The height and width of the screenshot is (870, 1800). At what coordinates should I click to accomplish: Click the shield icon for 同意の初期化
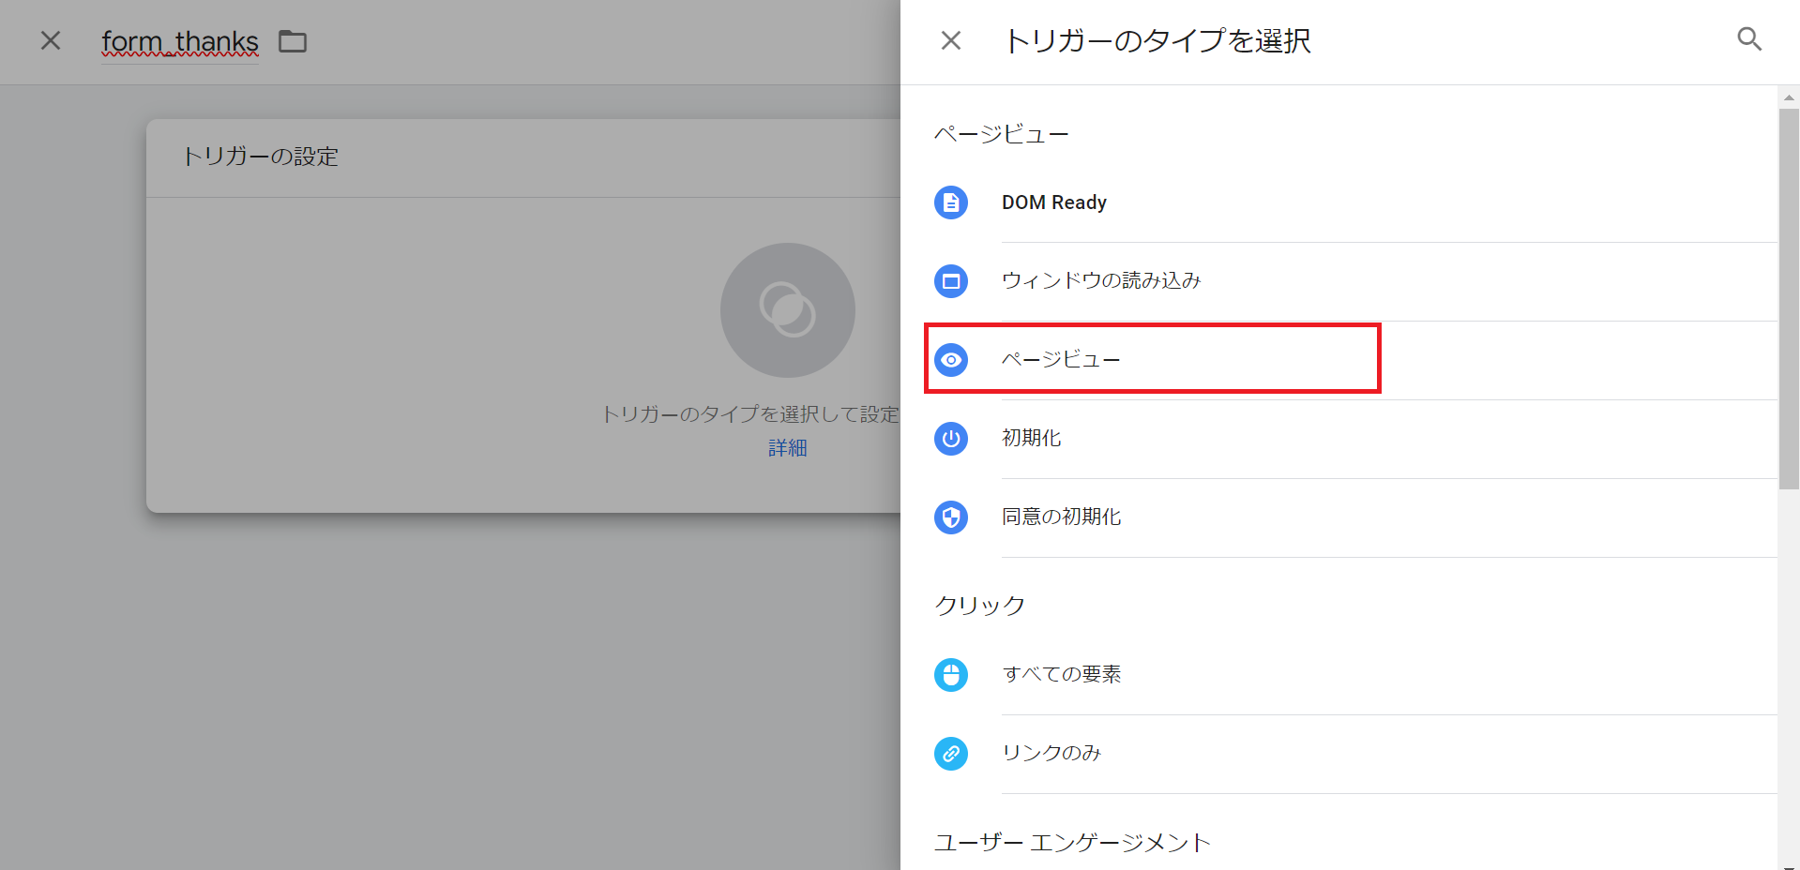tap(950, 517)
